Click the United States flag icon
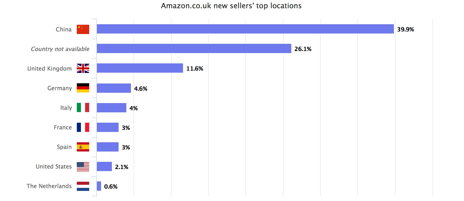 point(83,166)
